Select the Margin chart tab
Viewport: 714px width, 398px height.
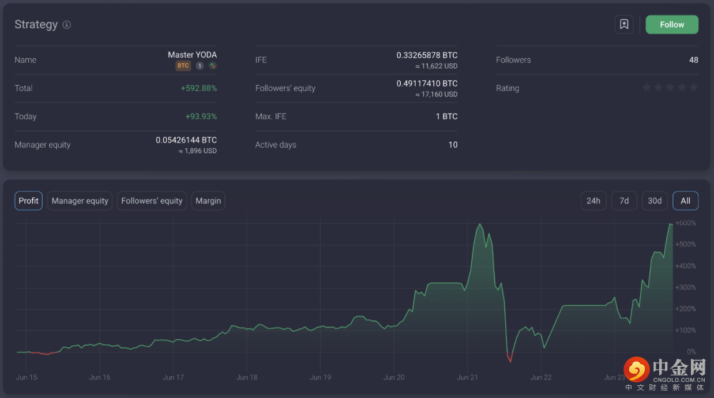[208, 201]
